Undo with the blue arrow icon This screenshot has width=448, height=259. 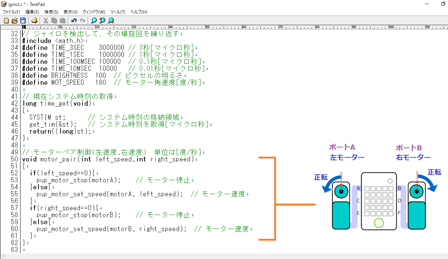coord(74,21)
